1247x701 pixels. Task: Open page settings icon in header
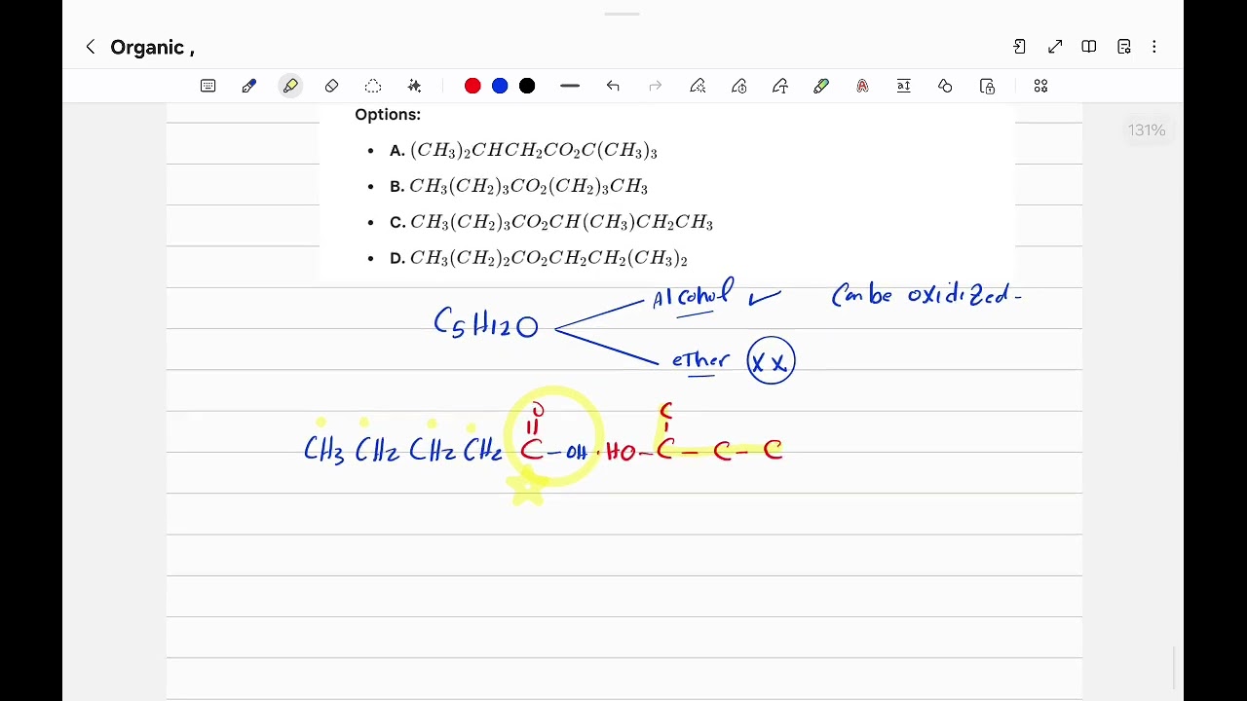coord(1124,47)
